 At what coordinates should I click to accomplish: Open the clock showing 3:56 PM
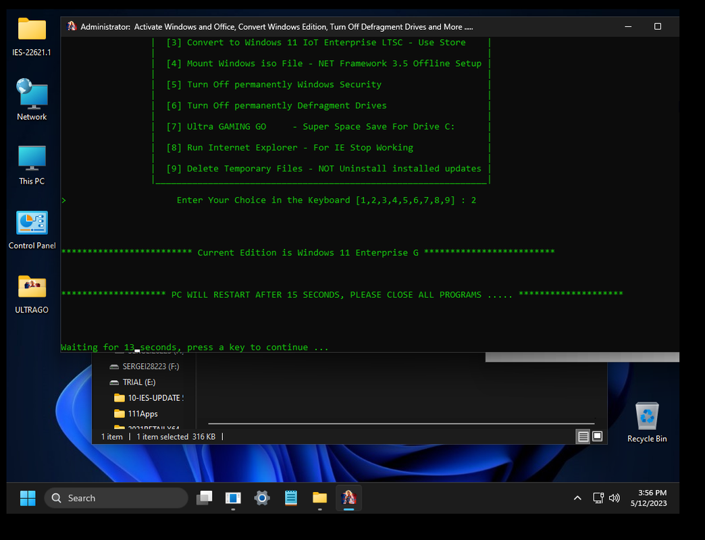pyautogui.click(x=649, y=497)
